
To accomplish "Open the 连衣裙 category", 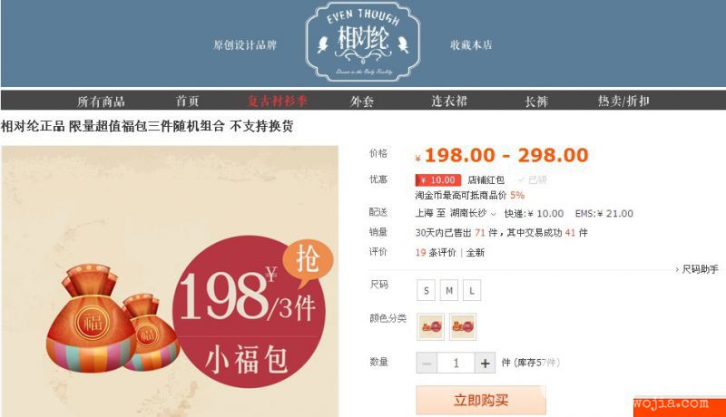I will click(x=449, y=101).
